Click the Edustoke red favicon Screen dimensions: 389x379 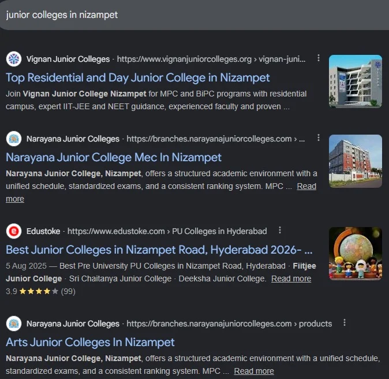(x=14, y=231)
